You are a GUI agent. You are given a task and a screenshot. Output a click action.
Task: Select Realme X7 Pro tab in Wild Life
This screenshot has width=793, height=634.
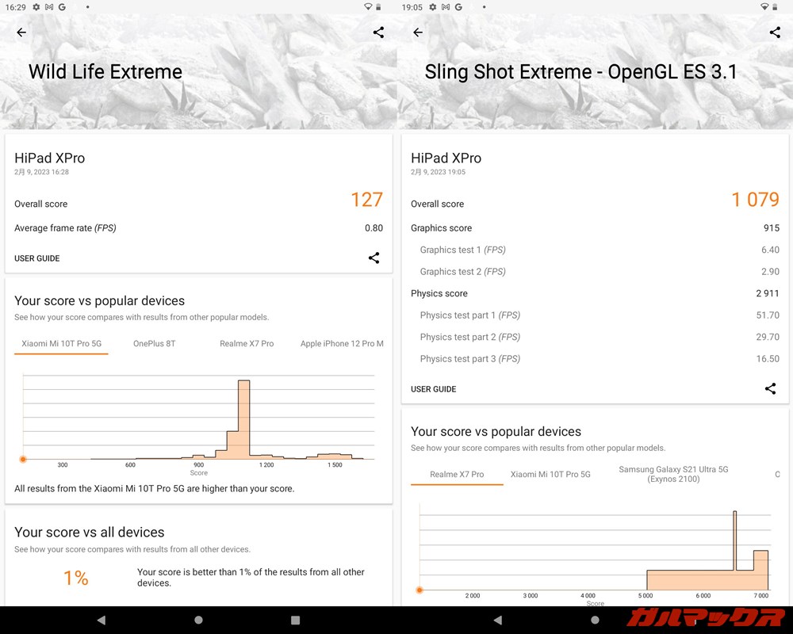247,344
